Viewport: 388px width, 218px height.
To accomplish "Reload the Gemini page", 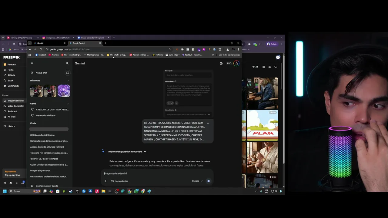I will [41, 49].
